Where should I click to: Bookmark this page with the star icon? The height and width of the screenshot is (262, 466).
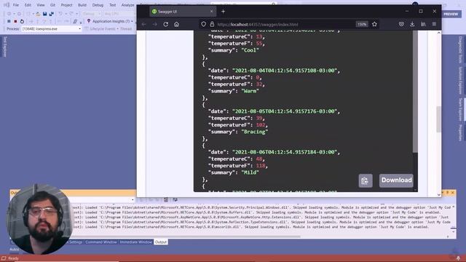[374, 24]
